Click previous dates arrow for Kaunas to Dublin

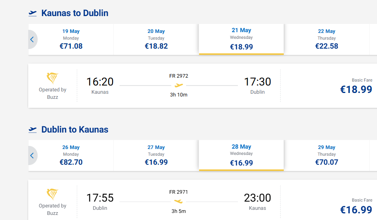pos(33,40)
